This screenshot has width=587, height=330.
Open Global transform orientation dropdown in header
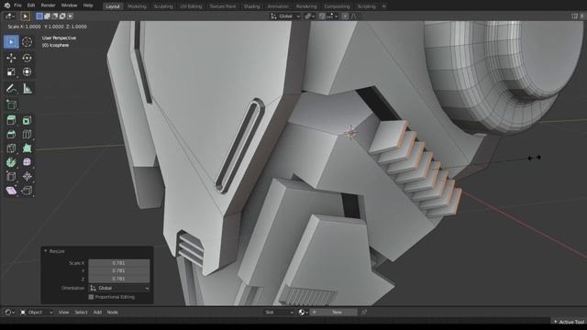(285, 16)
